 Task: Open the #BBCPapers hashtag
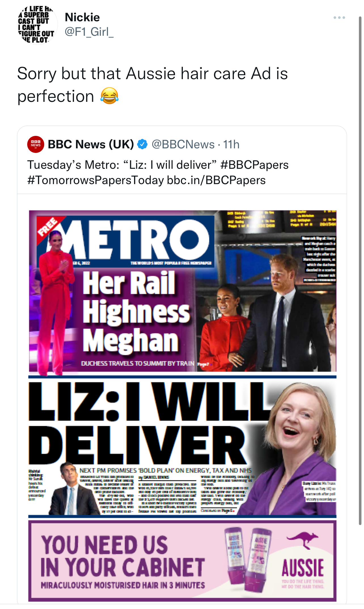[254, 165]
